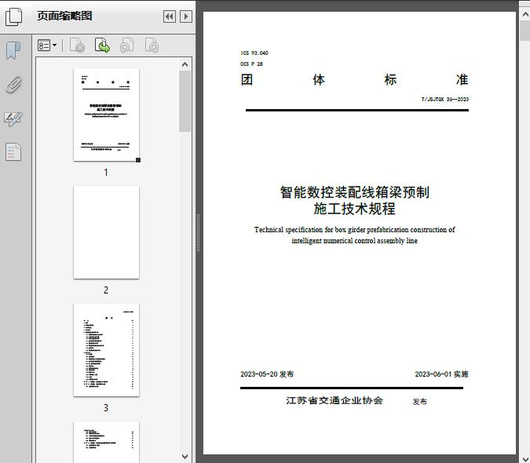Open the page thumbnails panel icon

[14, 16]
